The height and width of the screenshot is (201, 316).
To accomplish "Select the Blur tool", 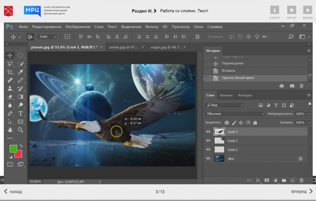I will 10,105.
